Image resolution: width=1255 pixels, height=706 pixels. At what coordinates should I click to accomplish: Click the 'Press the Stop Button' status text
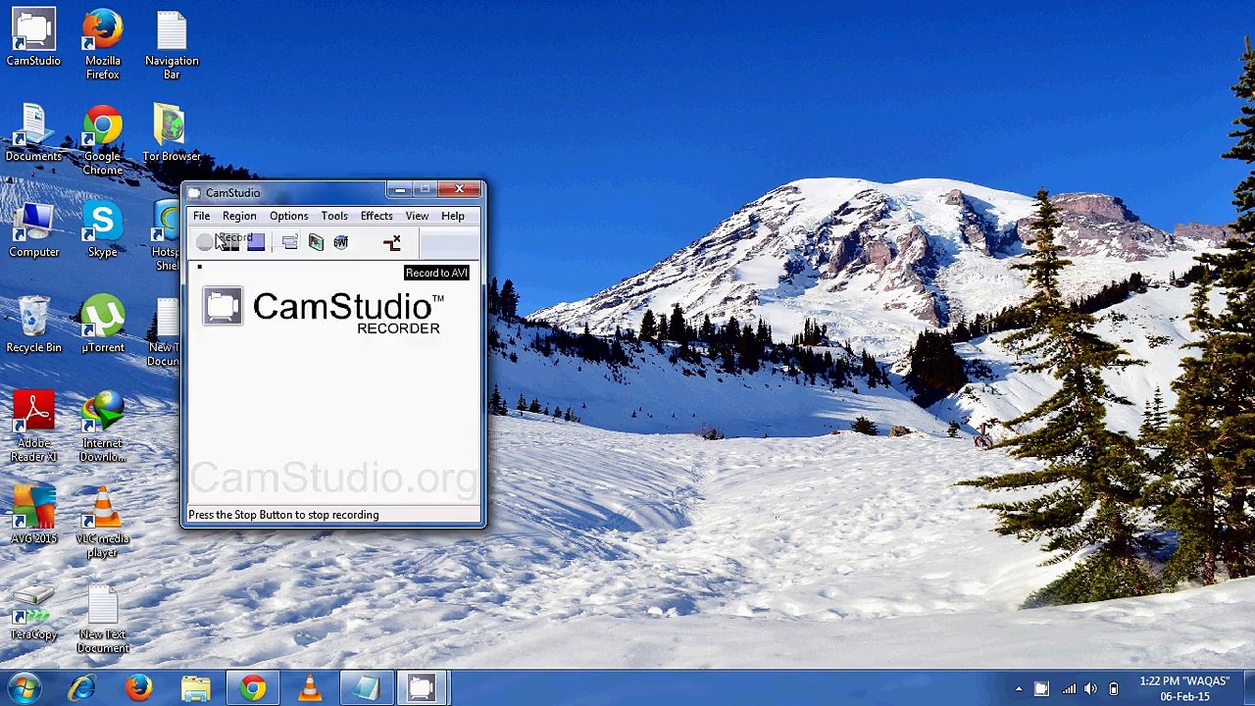point(283,515)
